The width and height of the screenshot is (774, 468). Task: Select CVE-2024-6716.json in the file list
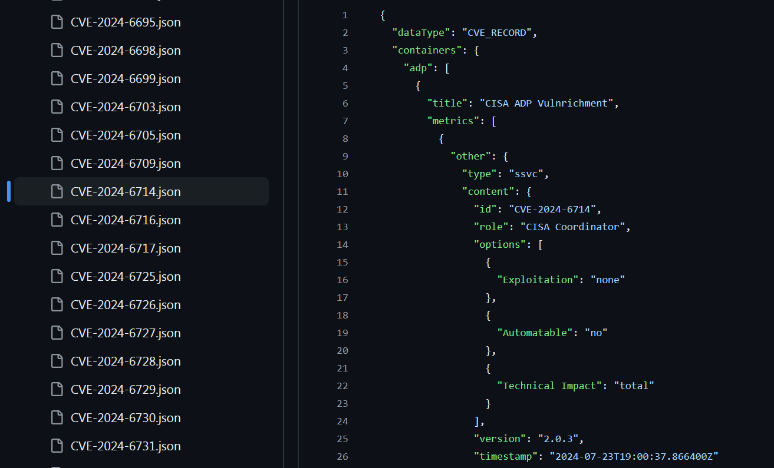pos(126,220)
